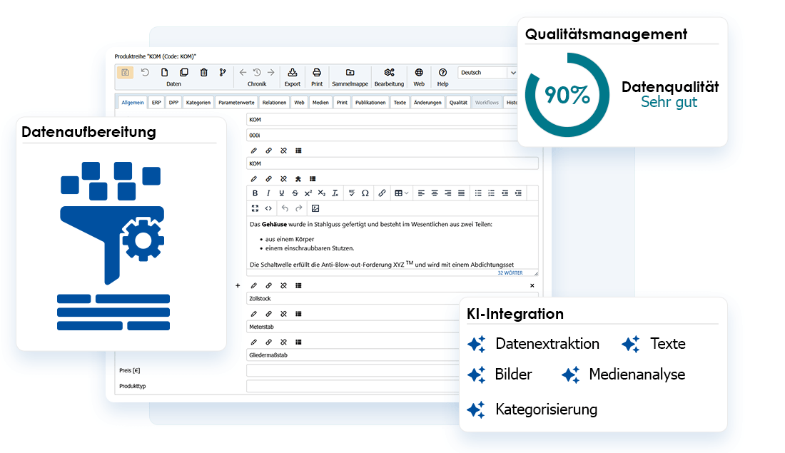Open Help with the question mark icon
Viewport: 785px width, 453px height.
[442, 76]
